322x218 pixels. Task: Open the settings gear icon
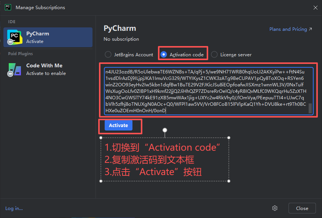coord(275,208)
